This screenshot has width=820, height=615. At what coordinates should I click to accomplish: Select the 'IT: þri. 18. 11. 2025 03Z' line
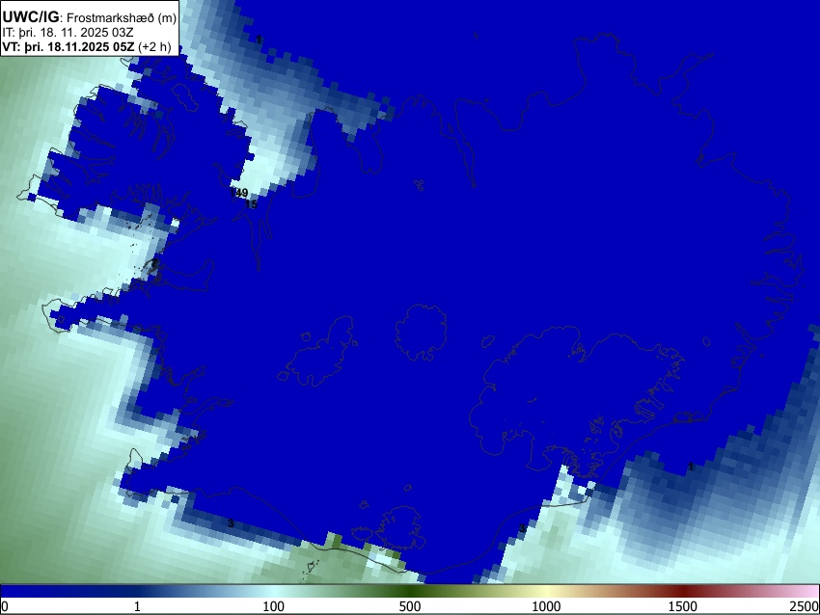(x=68, y=33)
